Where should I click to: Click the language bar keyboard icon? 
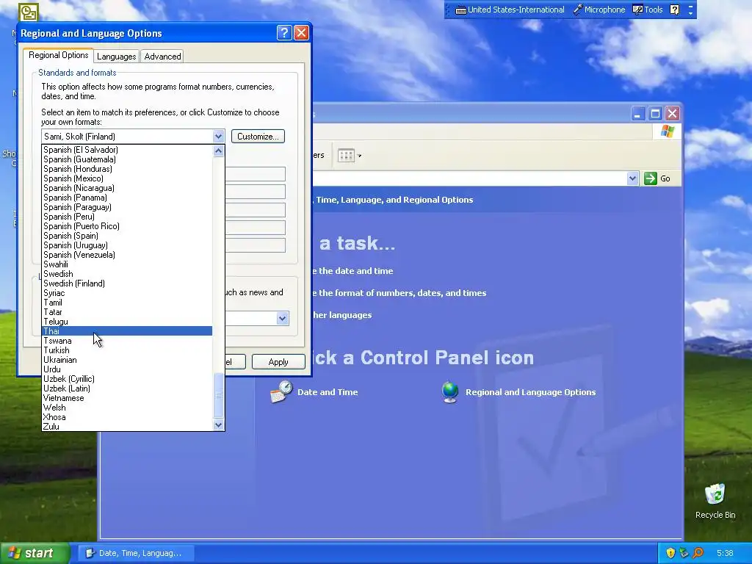coord(460,10)
